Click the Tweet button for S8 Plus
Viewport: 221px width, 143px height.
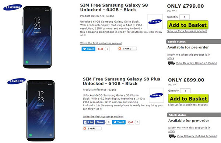[119, 122]
